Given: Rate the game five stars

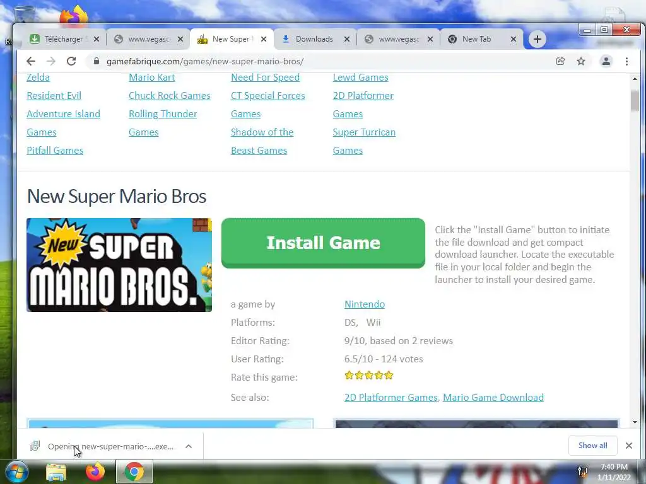Looking at the screenshot, I should [389, 376].
